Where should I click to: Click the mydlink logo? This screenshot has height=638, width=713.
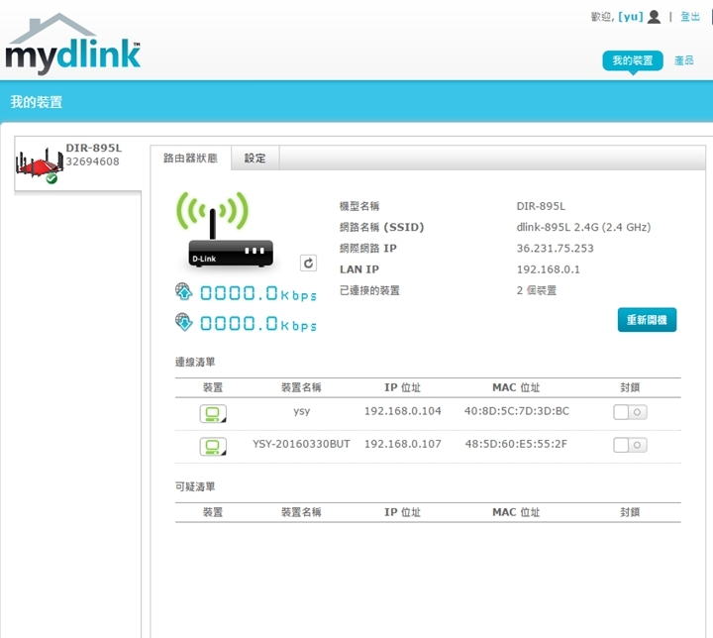[72, 45]
